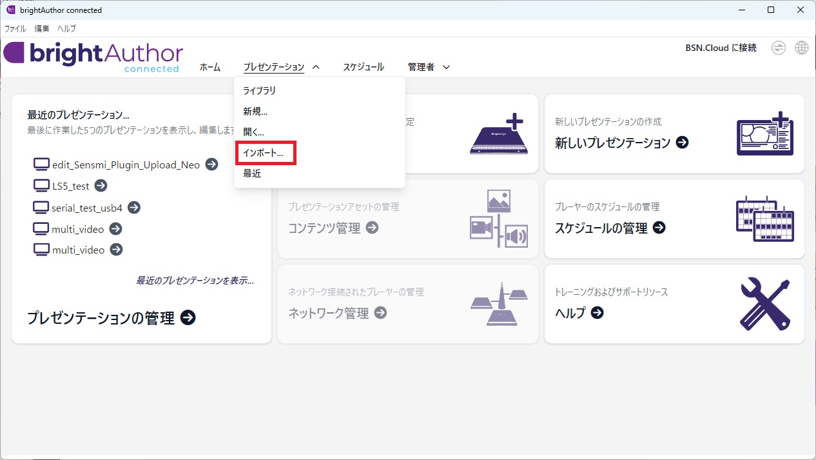
Task: Select ライブラリ from the dropdown menu
Action: (x=259, y=91)
